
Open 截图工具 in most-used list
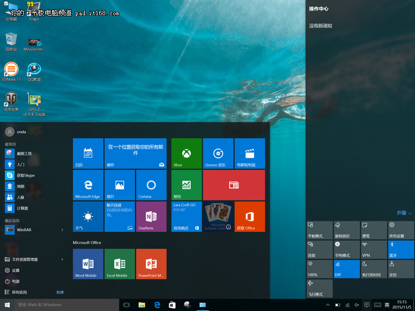pos(35,153)
